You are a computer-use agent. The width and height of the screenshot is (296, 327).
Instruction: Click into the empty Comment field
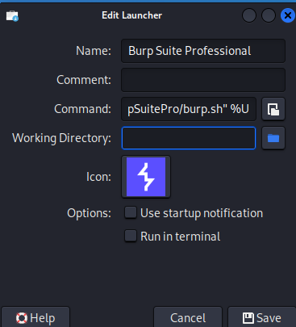coord(203,80)
